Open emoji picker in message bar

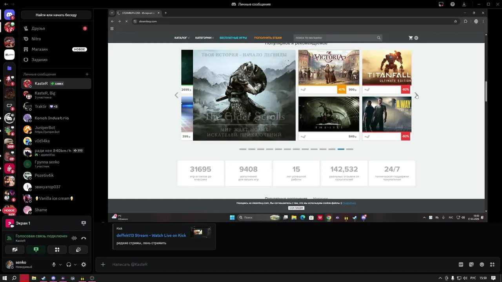pyautogui.click(x=482, y=264)
